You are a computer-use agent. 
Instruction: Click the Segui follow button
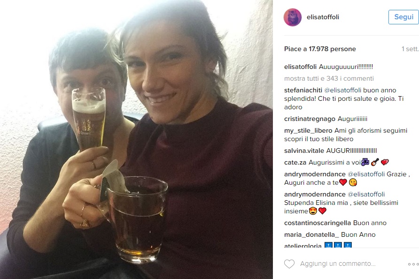pyautogui.click(x=404, y=17)
